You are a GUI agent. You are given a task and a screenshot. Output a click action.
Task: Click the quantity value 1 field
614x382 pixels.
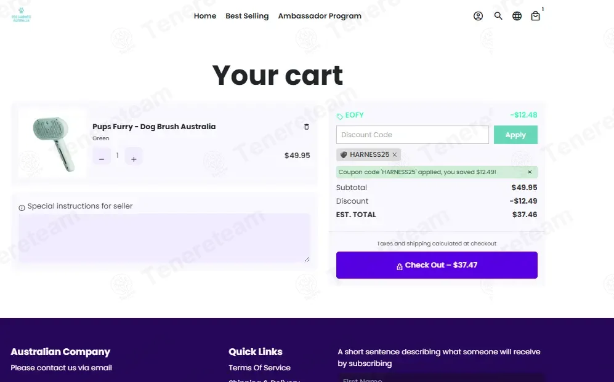click(118, 156)
